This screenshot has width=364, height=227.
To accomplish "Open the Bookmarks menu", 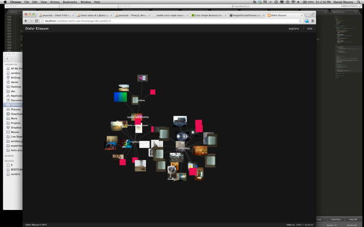I will 70,2.
